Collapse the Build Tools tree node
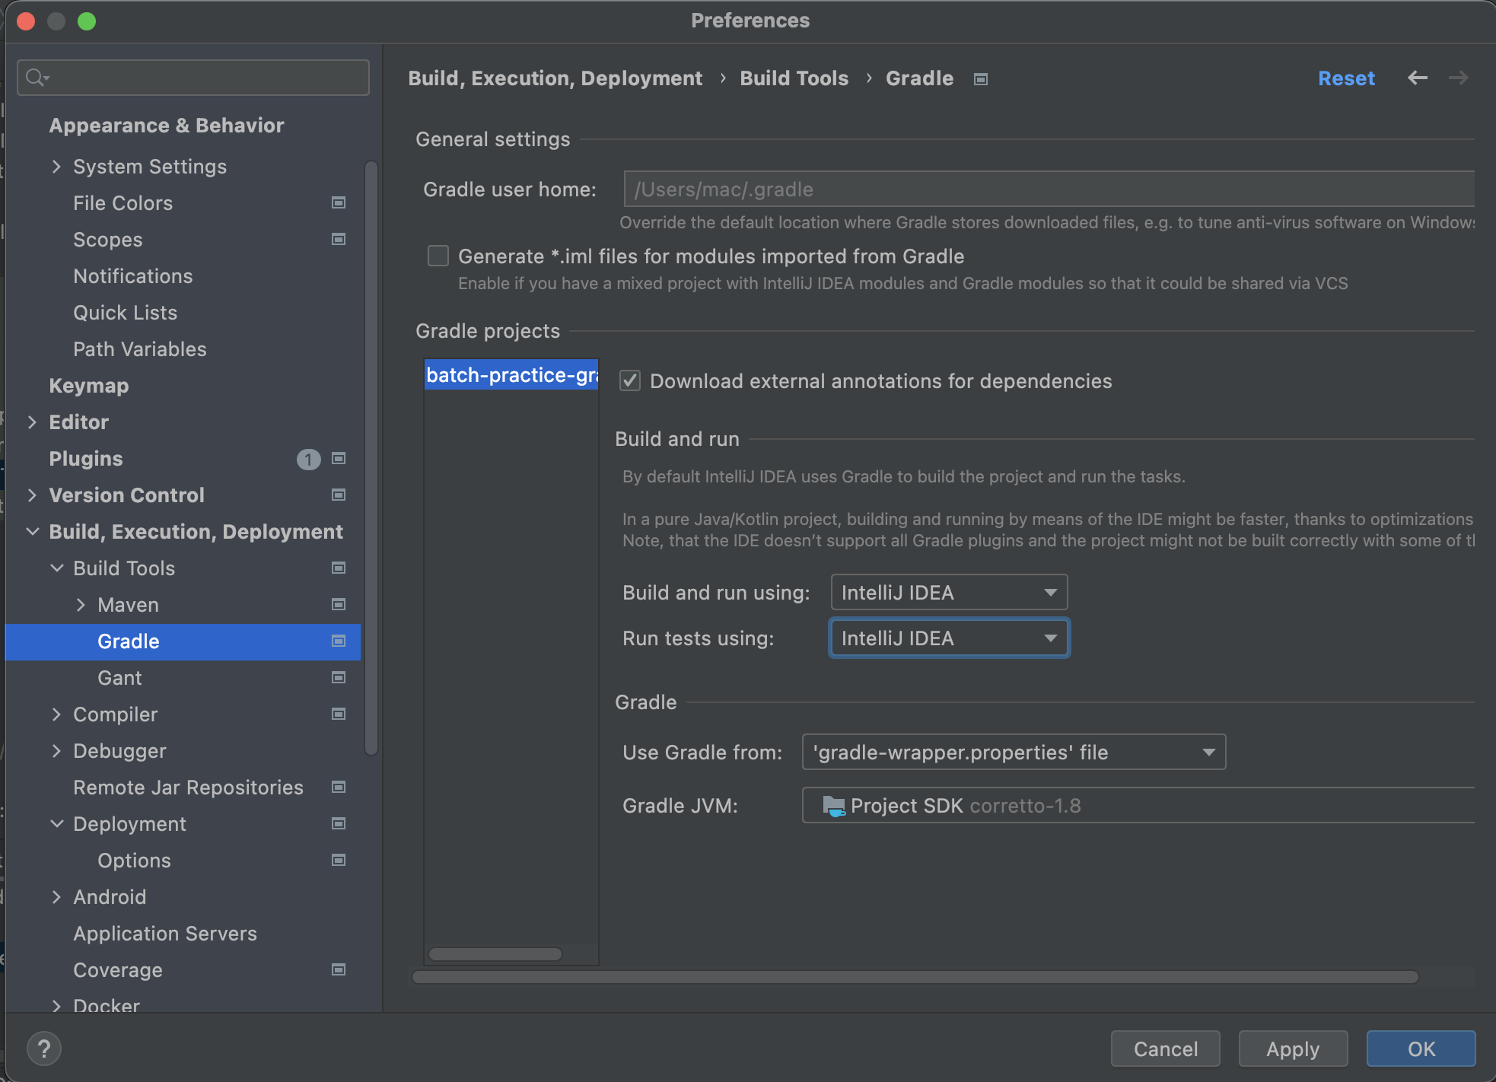 56,568
